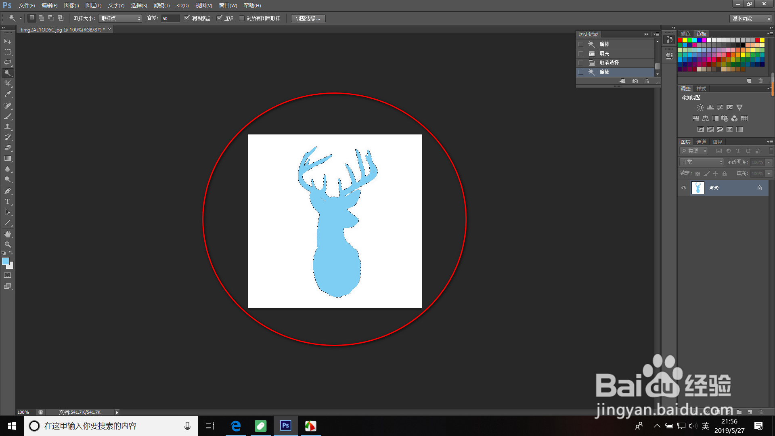Select the Zoom tool
The height and width of the screenshot is (436, 775).
8,245
